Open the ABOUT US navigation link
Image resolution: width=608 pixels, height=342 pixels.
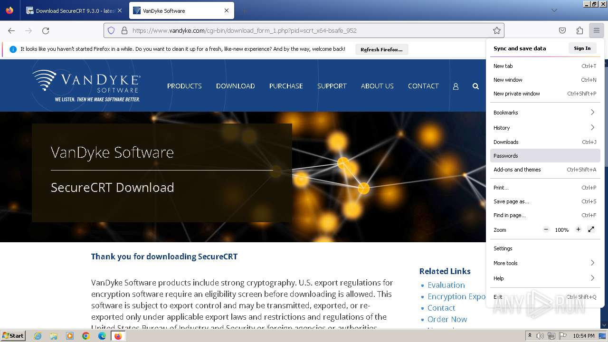(377, 86)
